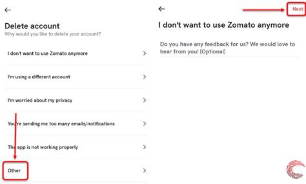Click the chevron in the Other row
Viewport: 306px width, 184px height.
(x=144, y=170)
